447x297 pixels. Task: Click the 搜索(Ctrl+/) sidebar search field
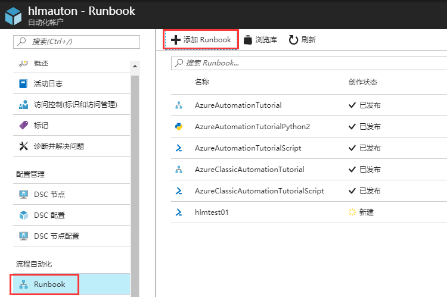point(76,42)
